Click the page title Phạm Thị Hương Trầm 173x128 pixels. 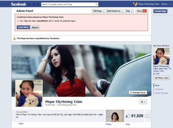pyautogui.click(x=64, y=102)
